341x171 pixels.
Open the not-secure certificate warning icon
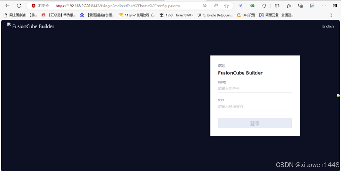pyautogui.click(x=34, y=6)
